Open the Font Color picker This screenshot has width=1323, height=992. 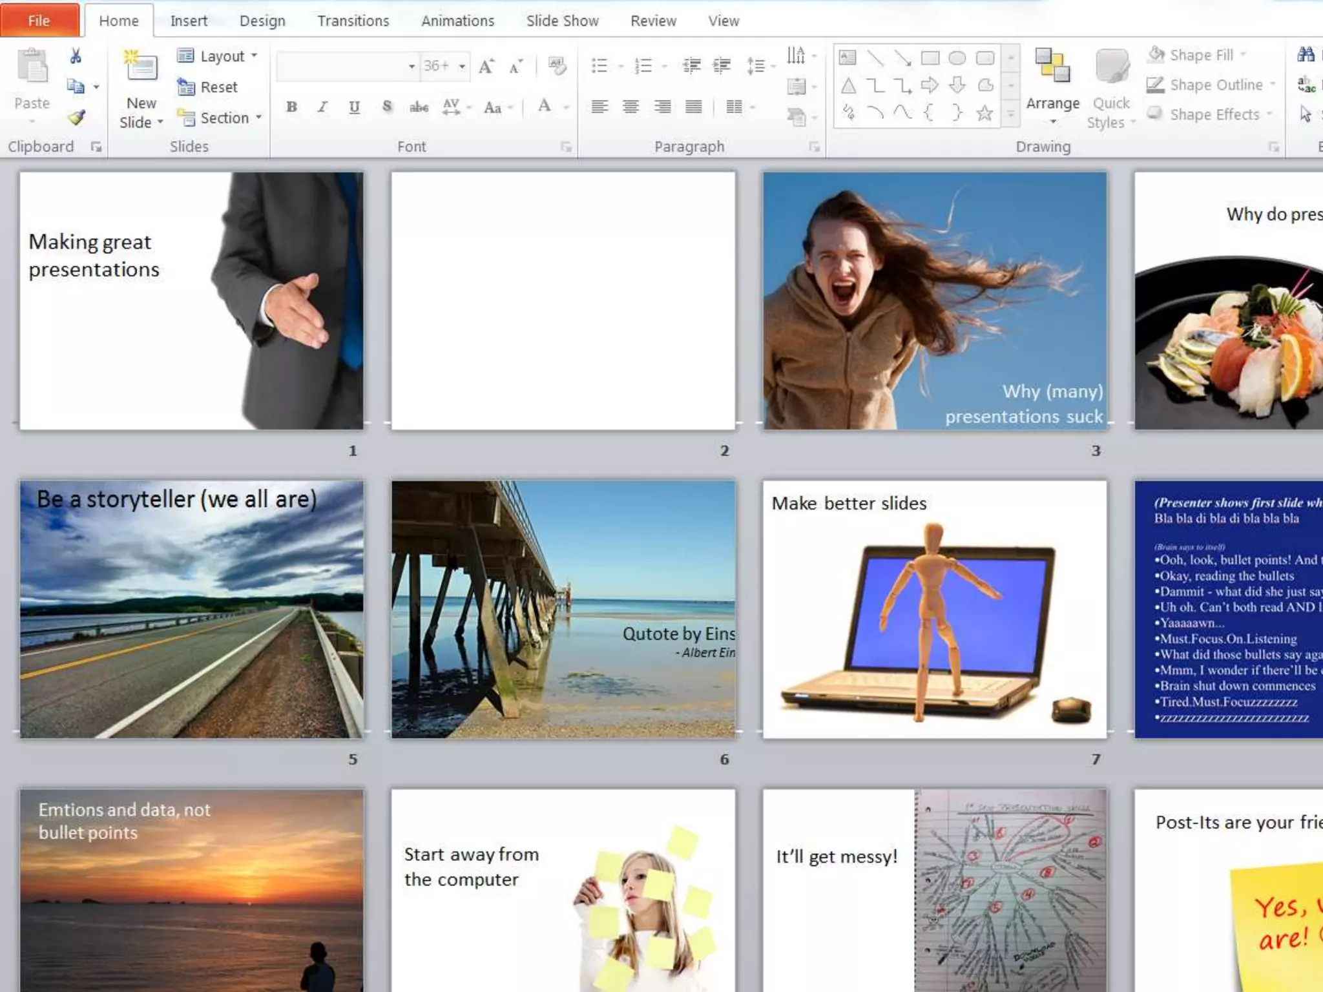(x=565, y=107)
